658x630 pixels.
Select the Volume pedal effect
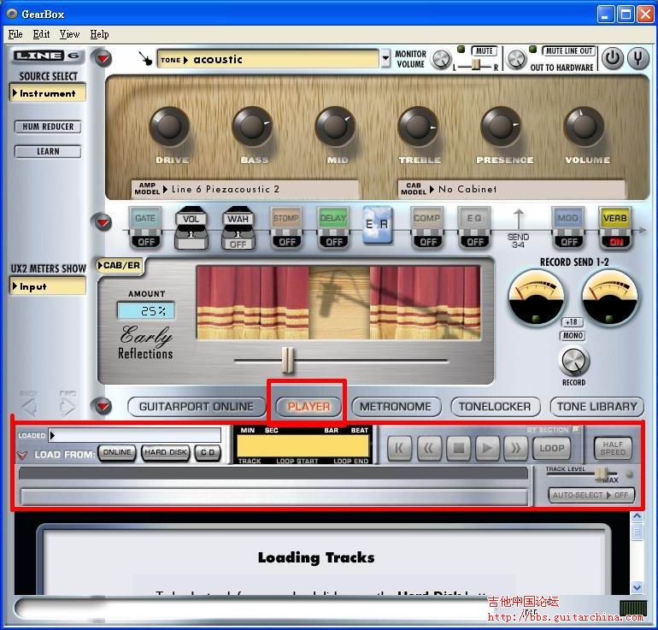[191, 228]
